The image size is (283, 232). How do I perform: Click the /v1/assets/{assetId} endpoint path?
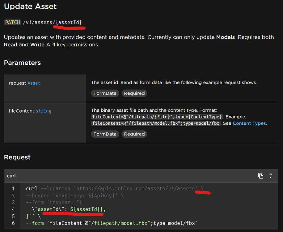53,22
